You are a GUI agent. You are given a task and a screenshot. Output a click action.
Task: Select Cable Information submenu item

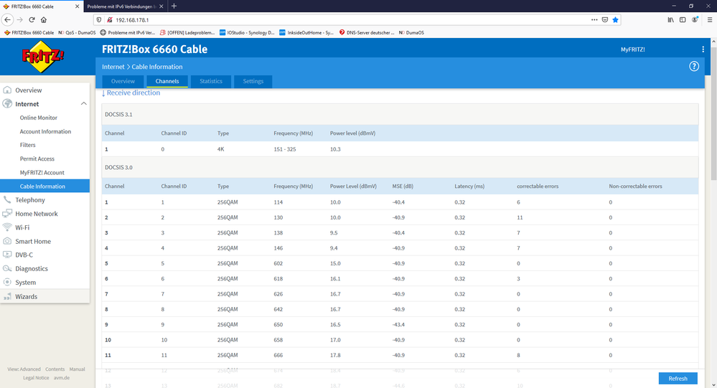[x=44, y=186]
